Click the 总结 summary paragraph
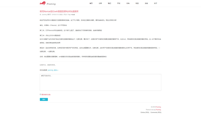Image resolution: width=201 pixels, height=119 pixels. pos(73,57)
